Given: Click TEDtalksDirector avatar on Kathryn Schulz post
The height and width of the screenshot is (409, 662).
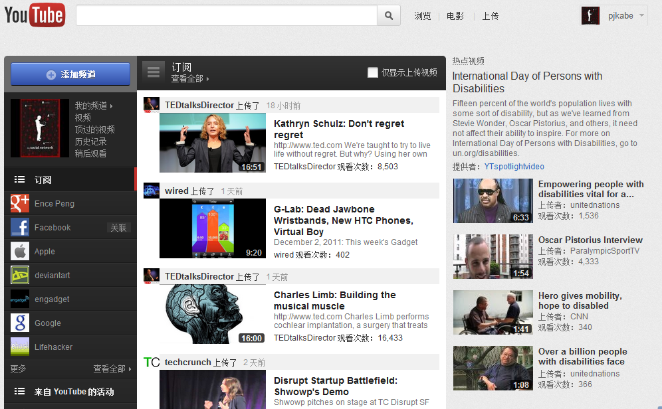Looking at the screenshot, I should [152, 105].
